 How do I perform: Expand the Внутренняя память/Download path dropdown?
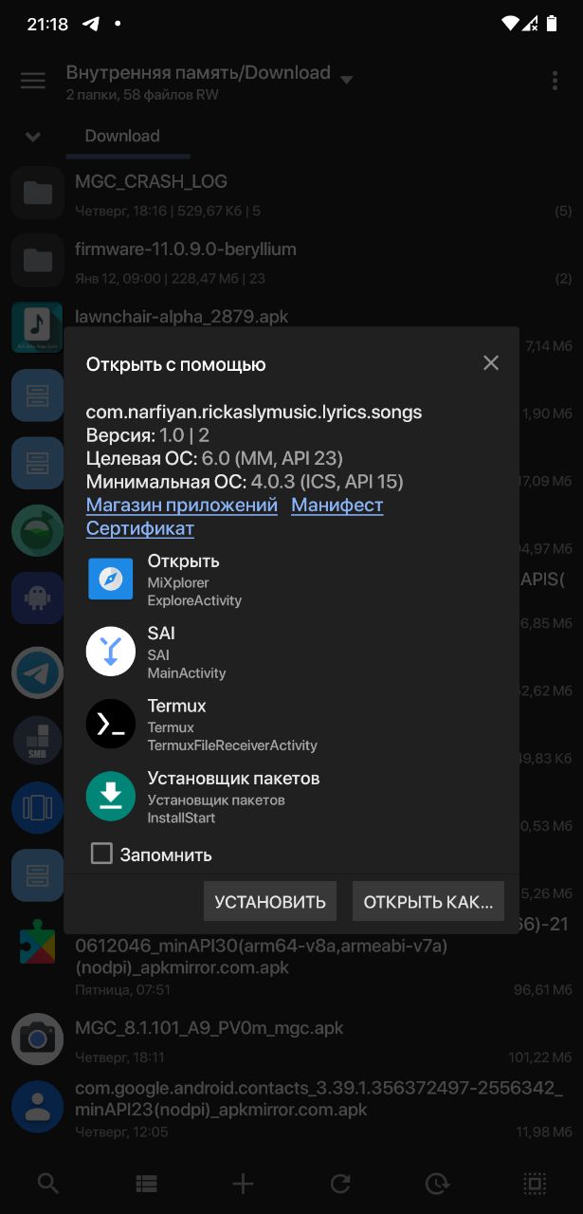346,80
